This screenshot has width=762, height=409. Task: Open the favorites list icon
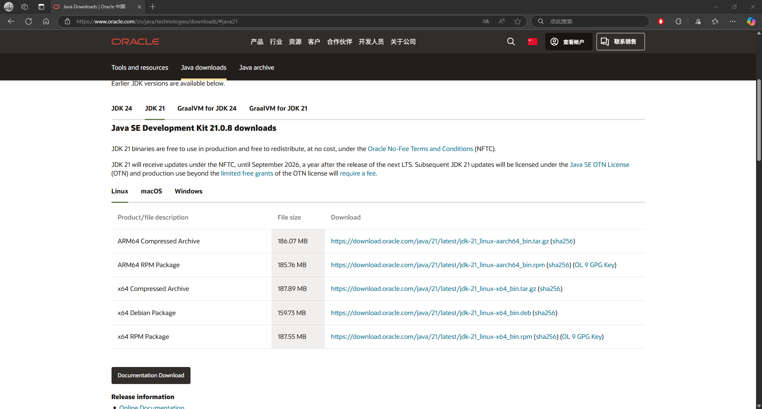715,21
